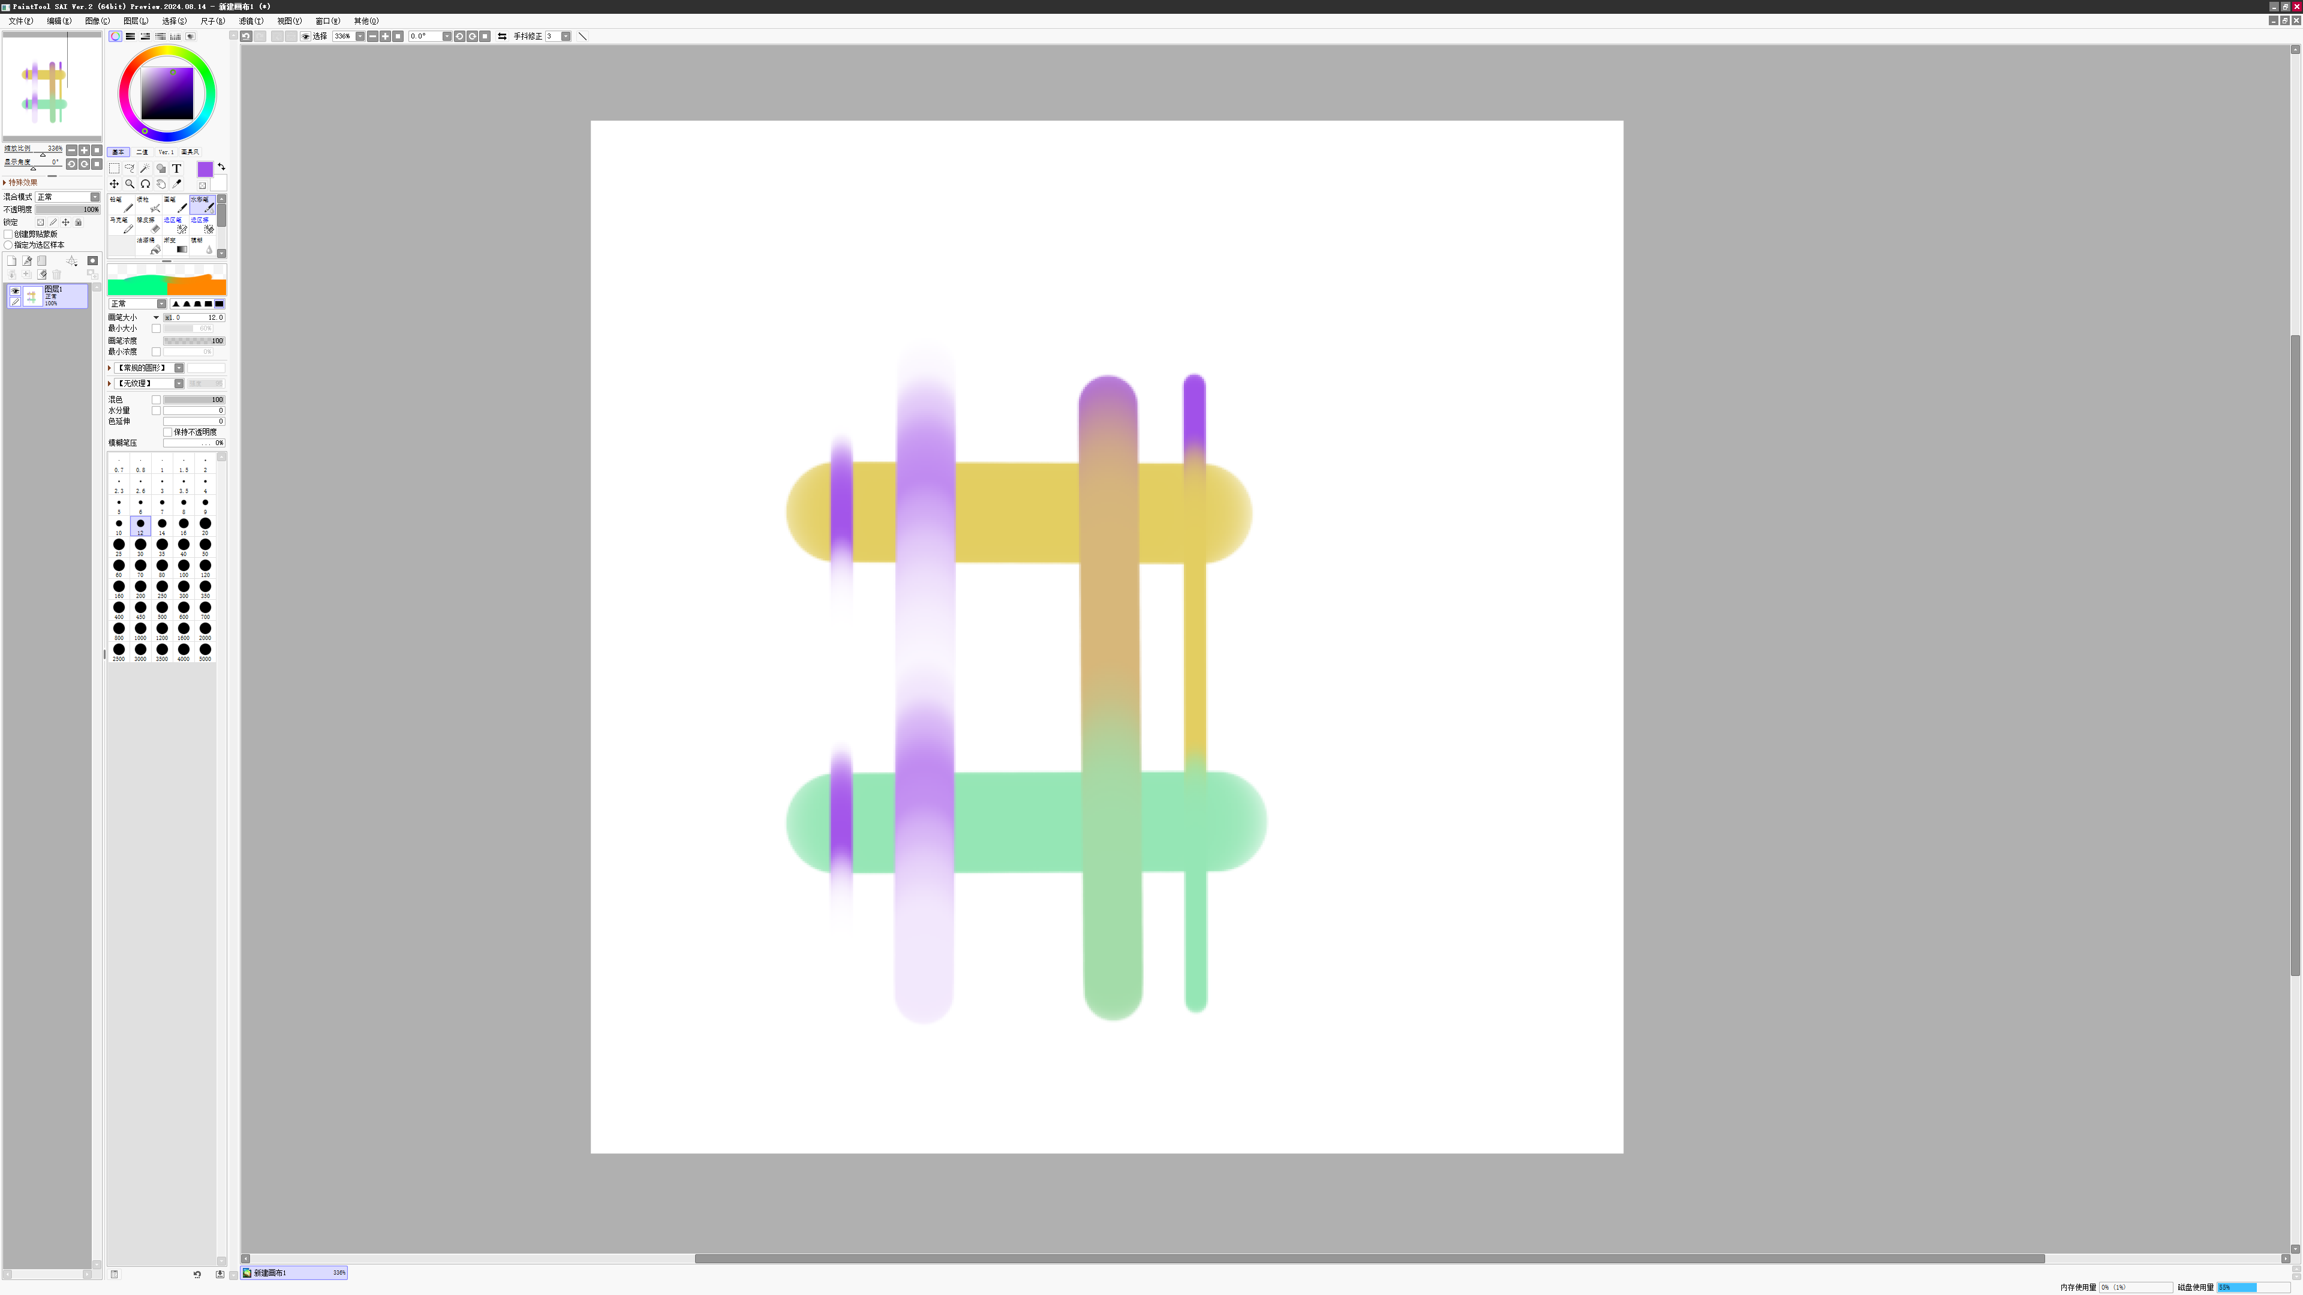Open the 滤镜 menu
This screenshot has height=1295, width=2303.
coord(250,20)
